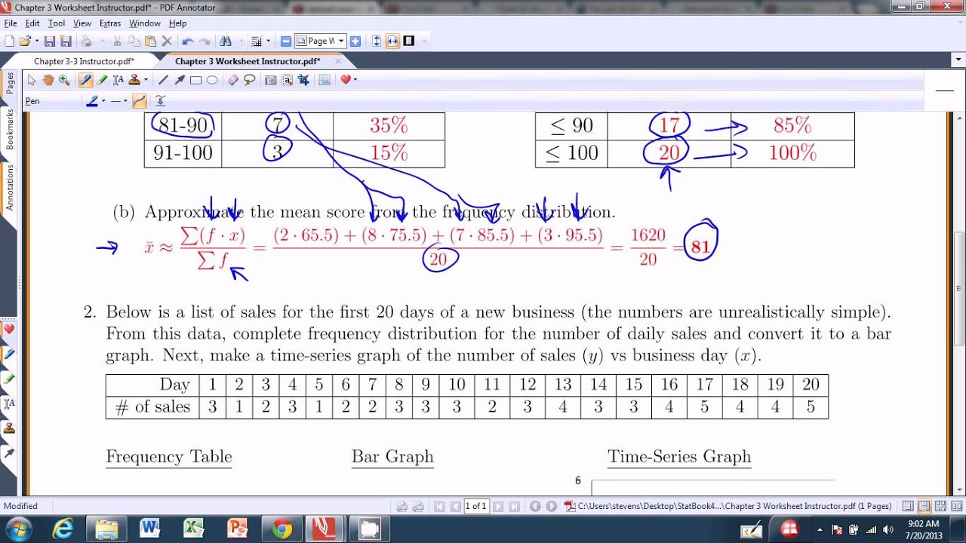Open the View menu
The image size is (966, 543).
pos(82,23)
